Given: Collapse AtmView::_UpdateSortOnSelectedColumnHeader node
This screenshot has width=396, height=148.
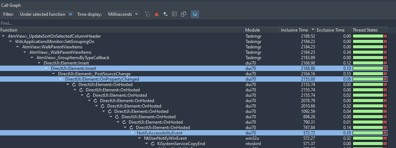Looking at the screenshot, I should point(4,36).
